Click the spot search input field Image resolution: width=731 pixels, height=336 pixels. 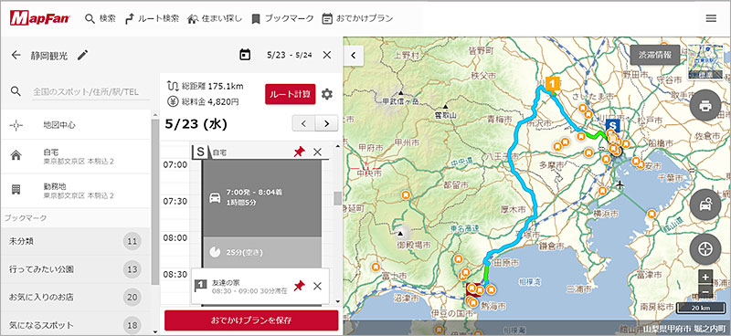pyautogui.click(x=90, y=92)
